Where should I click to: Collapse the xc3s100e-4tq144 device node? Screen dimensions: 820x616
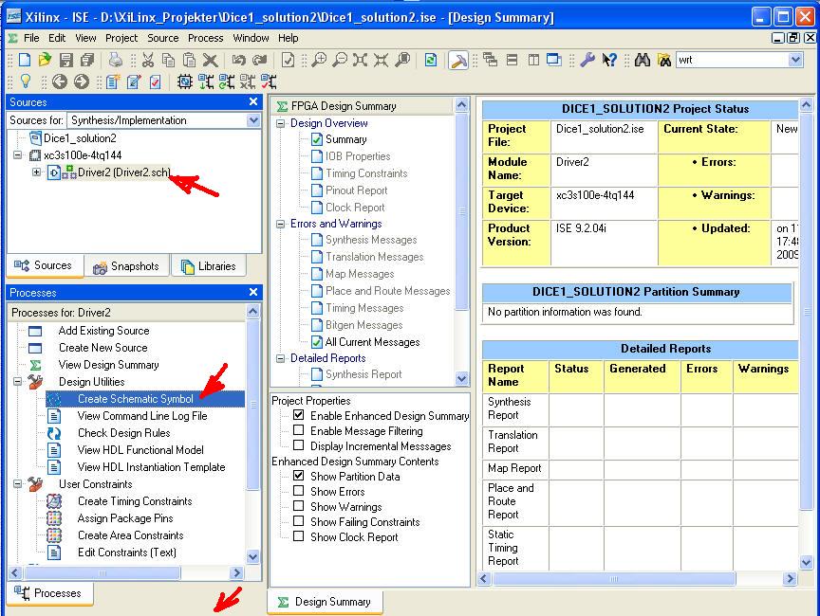pos(18,155)
